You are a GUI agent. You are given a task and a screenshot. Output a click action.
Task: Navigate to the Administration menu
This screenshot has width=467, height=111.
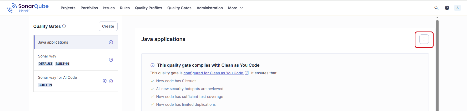[x=210, y=8]
